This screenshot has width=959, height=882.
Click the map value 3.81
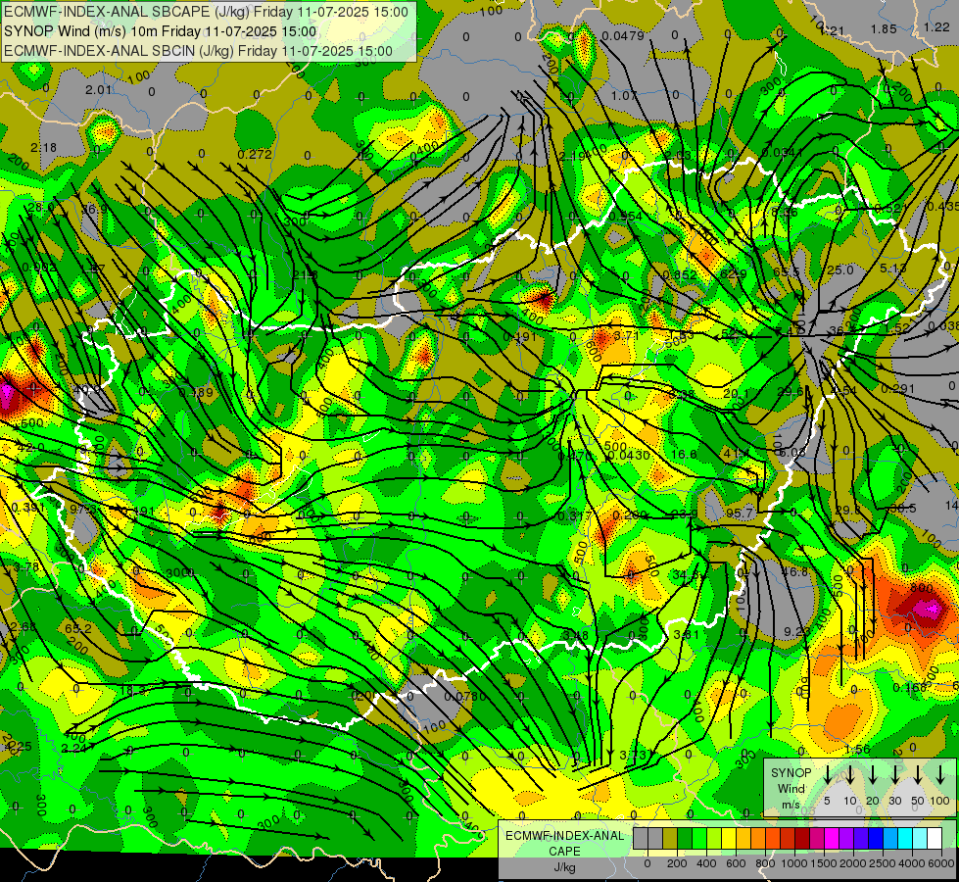[x=686, y=634]
